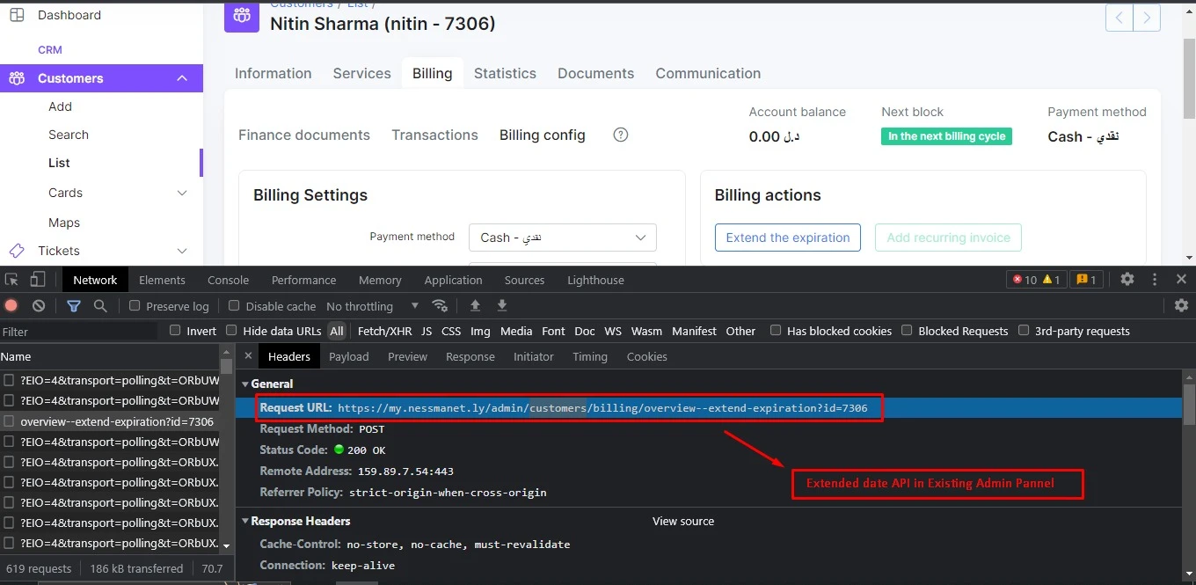The height and width of the screenshot is (585, 1196).
Task: Open billing config help question icon
Action: (621, 135)
